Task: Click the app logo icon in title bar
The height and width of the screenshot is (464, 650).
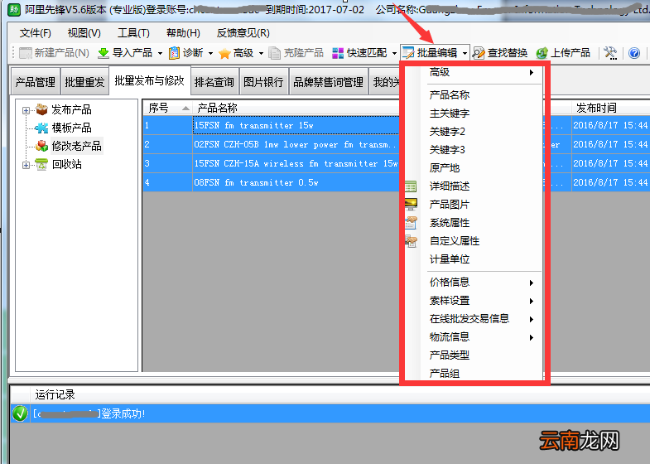Action: [14, 9]
